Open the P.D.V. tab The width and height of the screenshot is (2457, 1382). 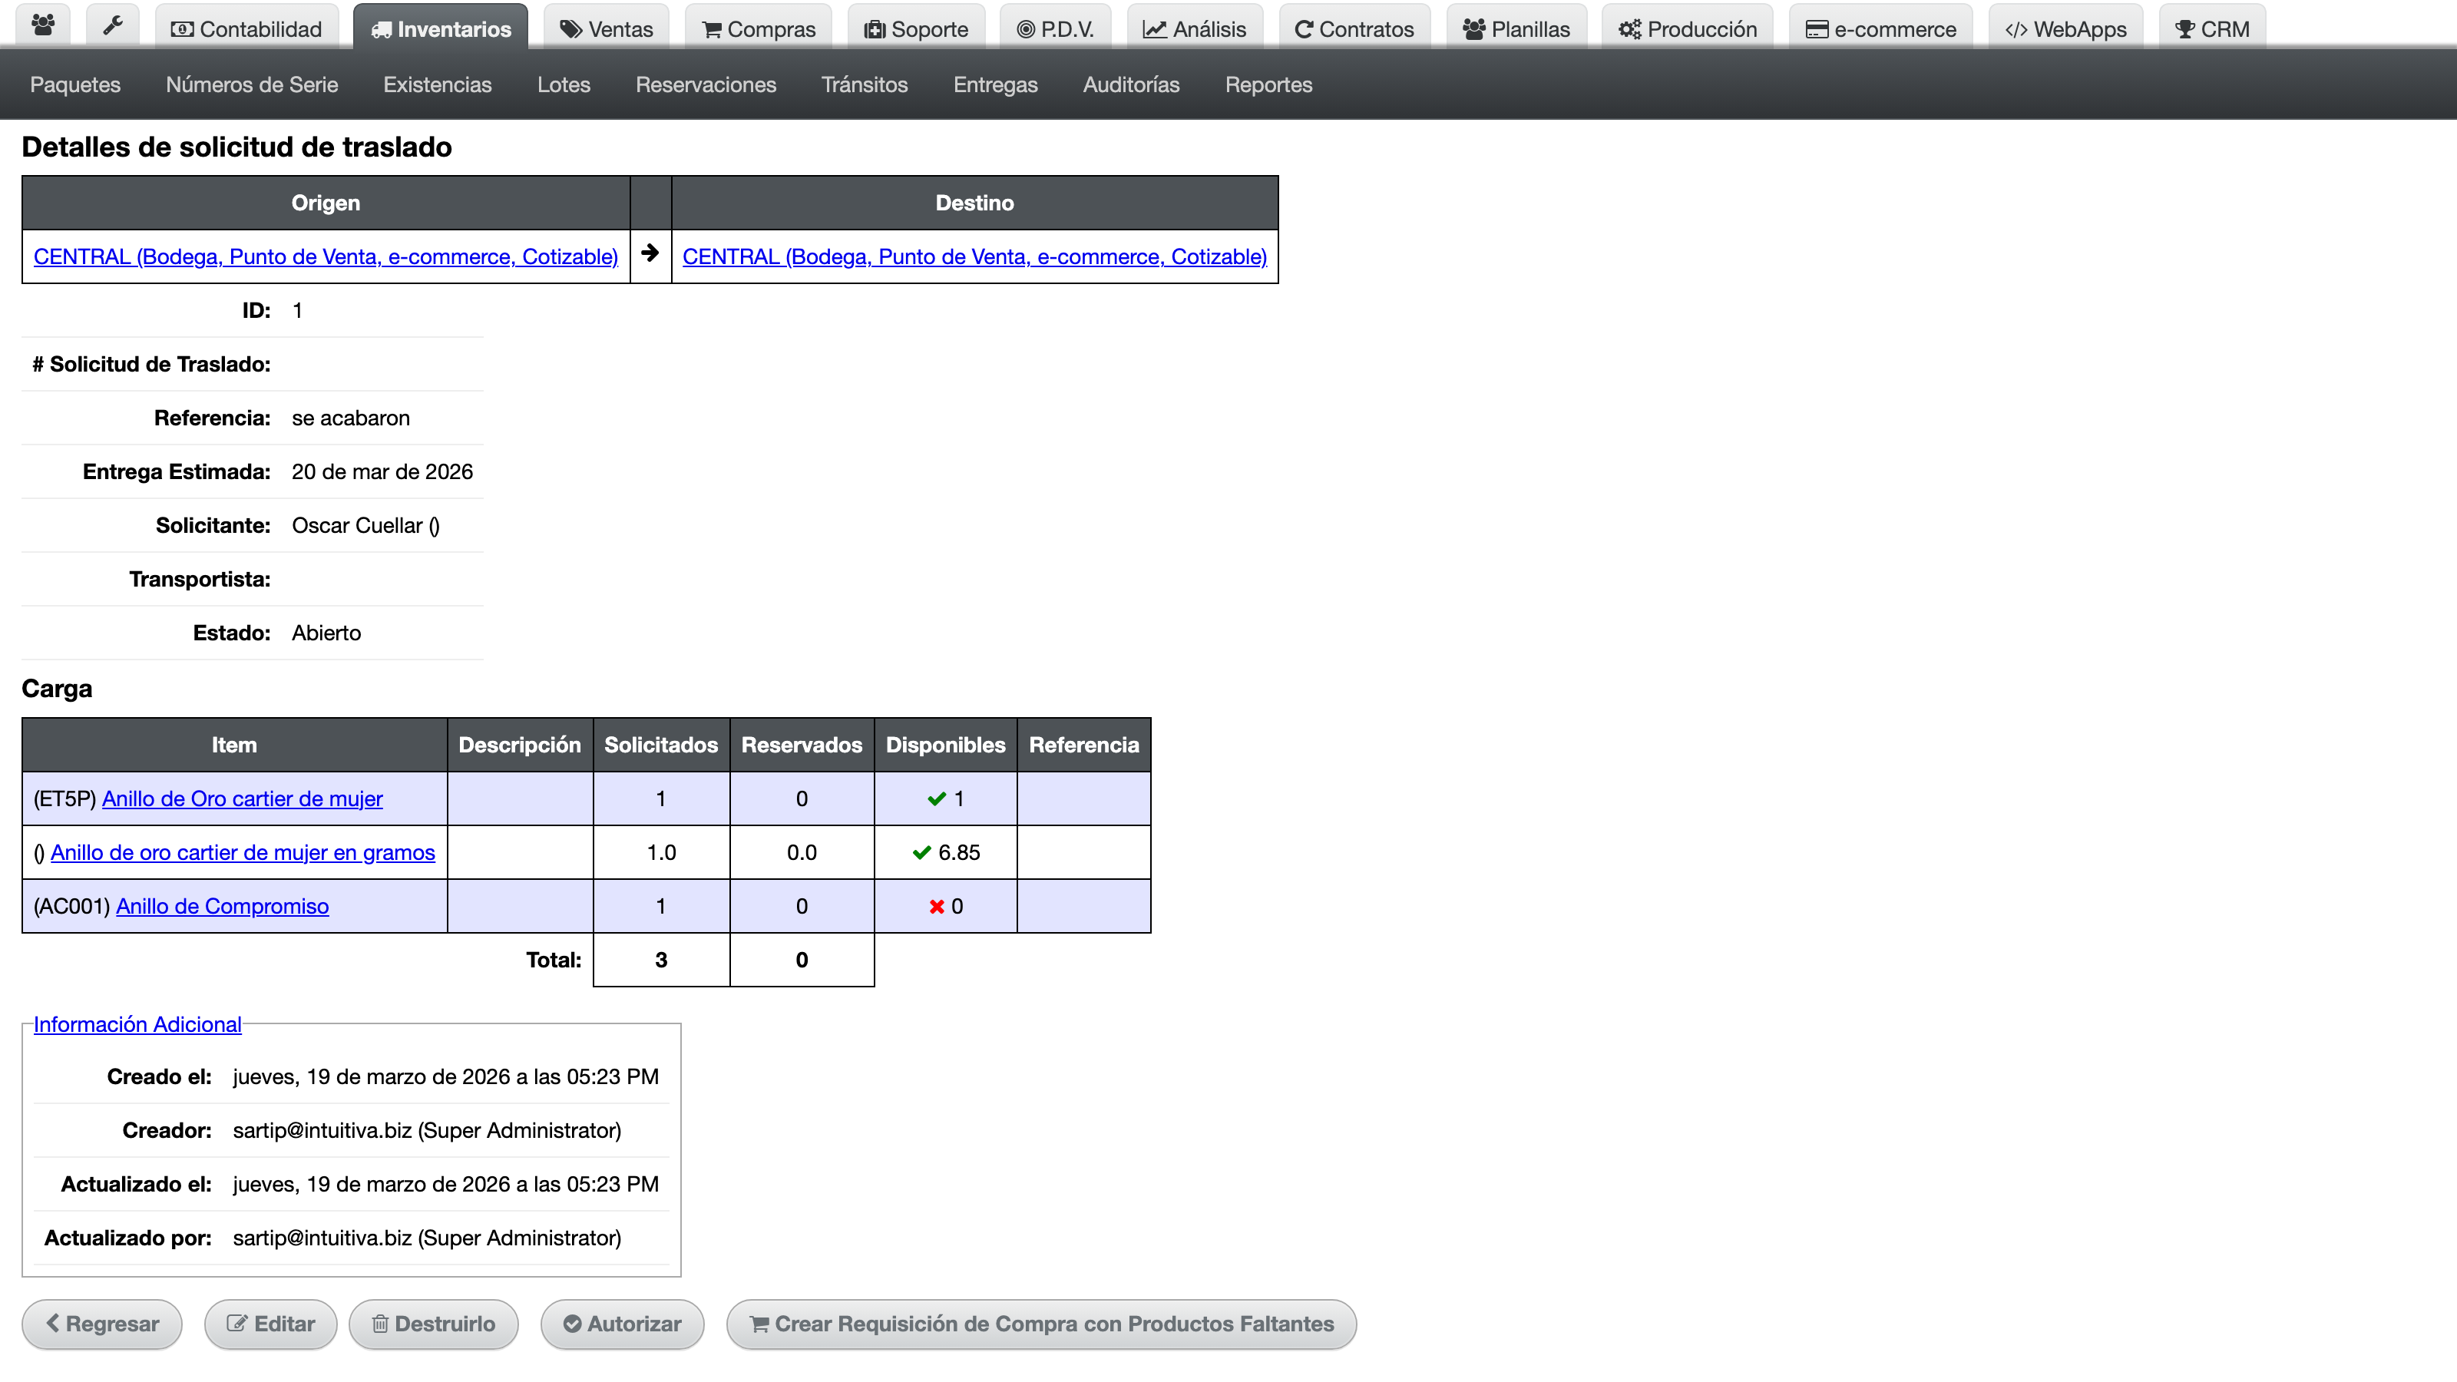point(1055,28)
